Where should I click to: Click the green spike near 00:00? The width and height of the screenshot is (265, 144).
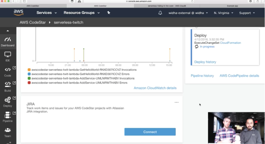pyautogui.click(x=84, y=55)
